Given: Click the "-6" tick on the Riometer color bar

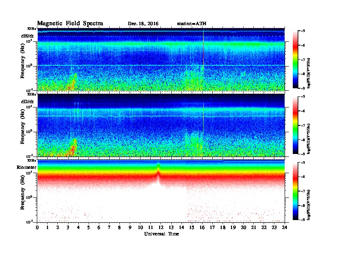Looking at the screenshot, I should [x=303, y=177].
